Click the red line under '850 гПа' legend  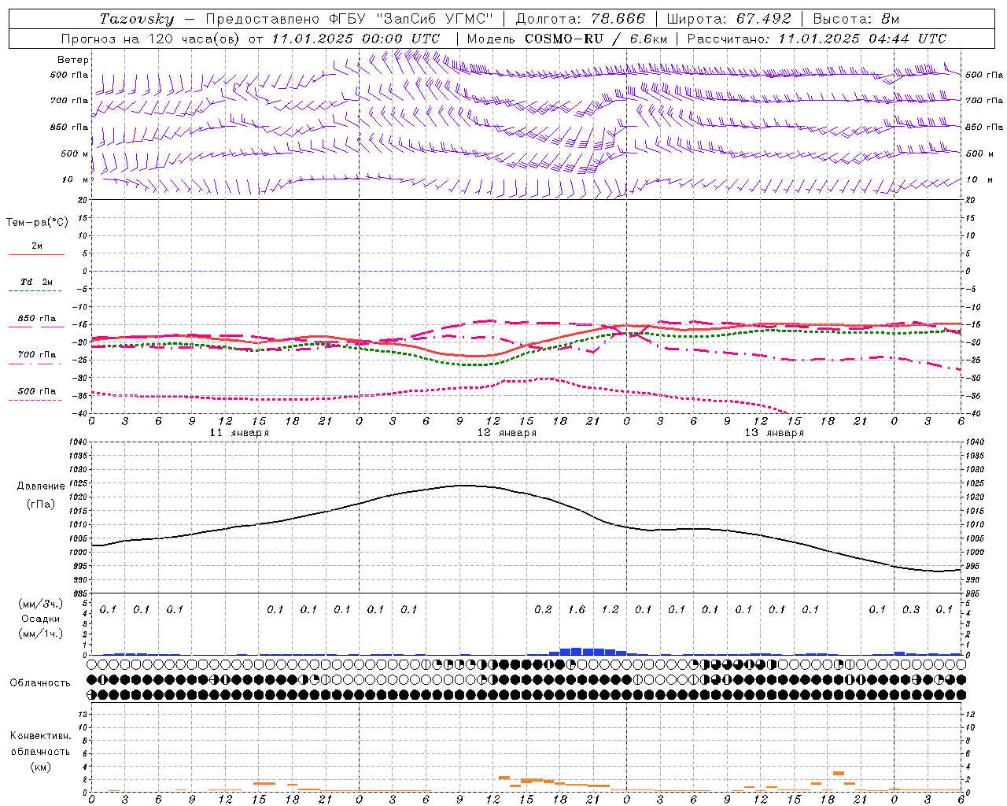[36, 327]
